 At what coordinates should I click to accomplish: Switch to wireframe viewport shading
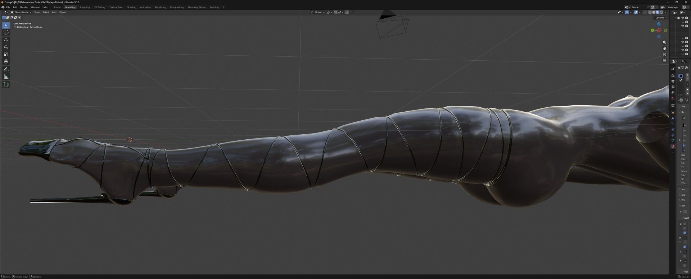pyautogui.click(x=650, y=12)
